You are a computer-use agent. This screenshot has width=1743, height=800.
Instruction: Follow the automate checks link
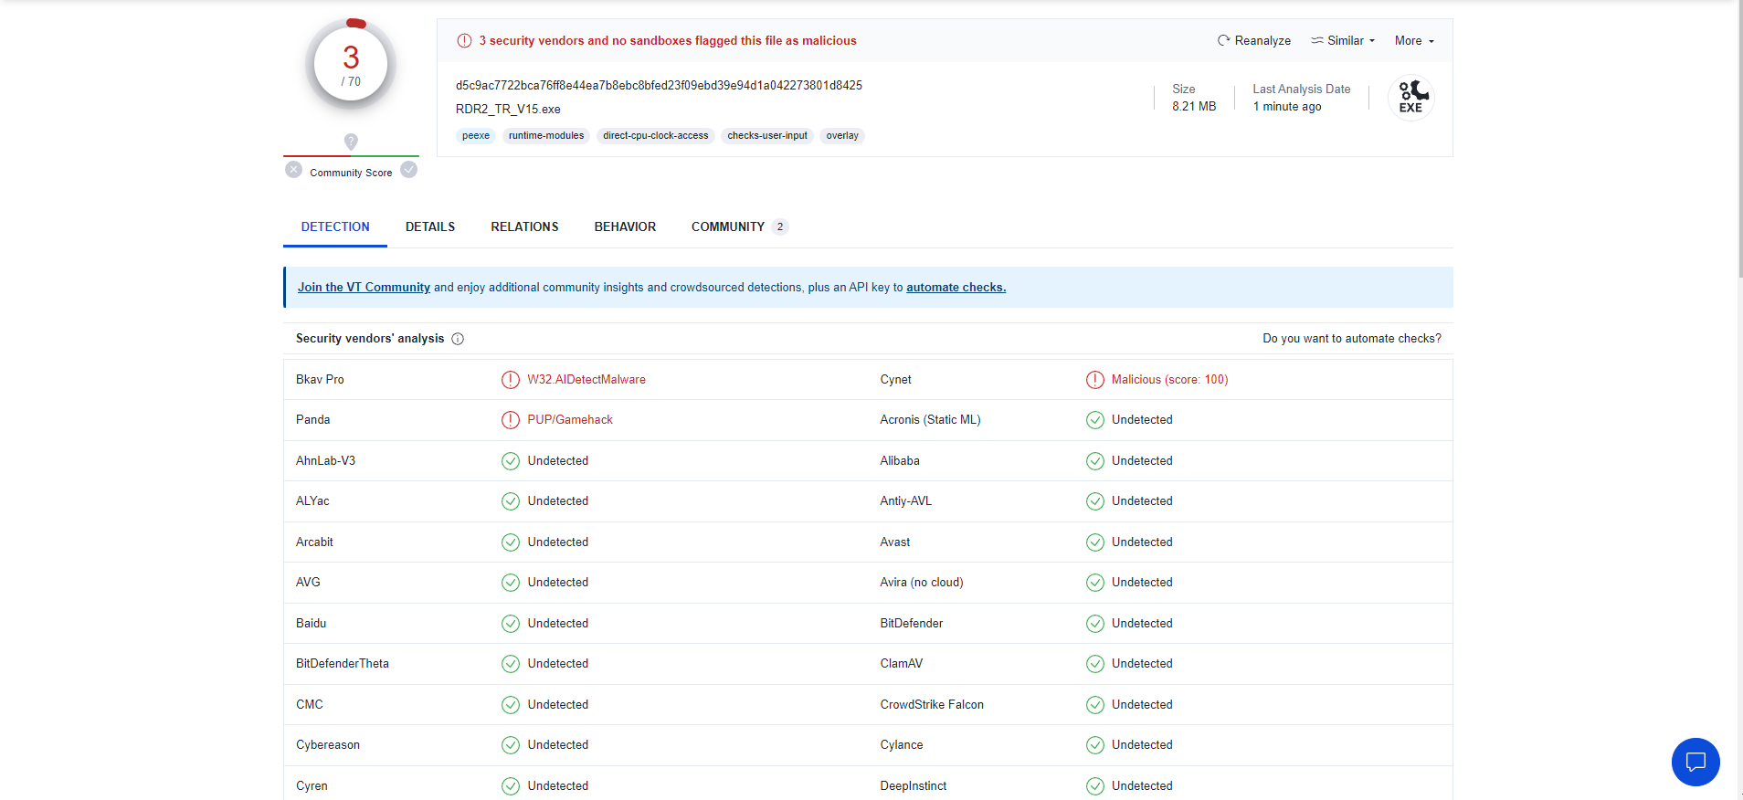pyautogui.click(x=956, y=287)
